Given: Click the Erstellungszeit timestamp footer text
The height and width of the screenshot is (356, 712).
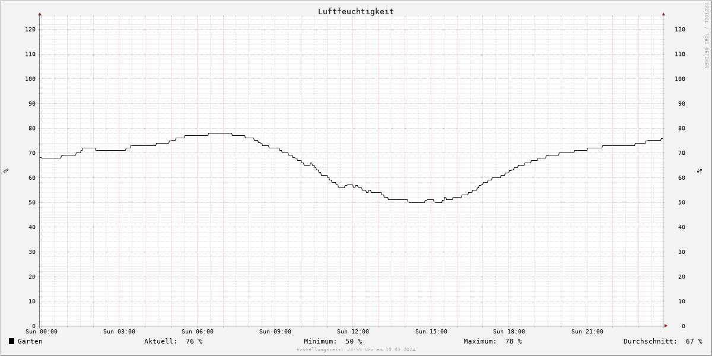Looking at the screenshot, I should click(356, 349).
